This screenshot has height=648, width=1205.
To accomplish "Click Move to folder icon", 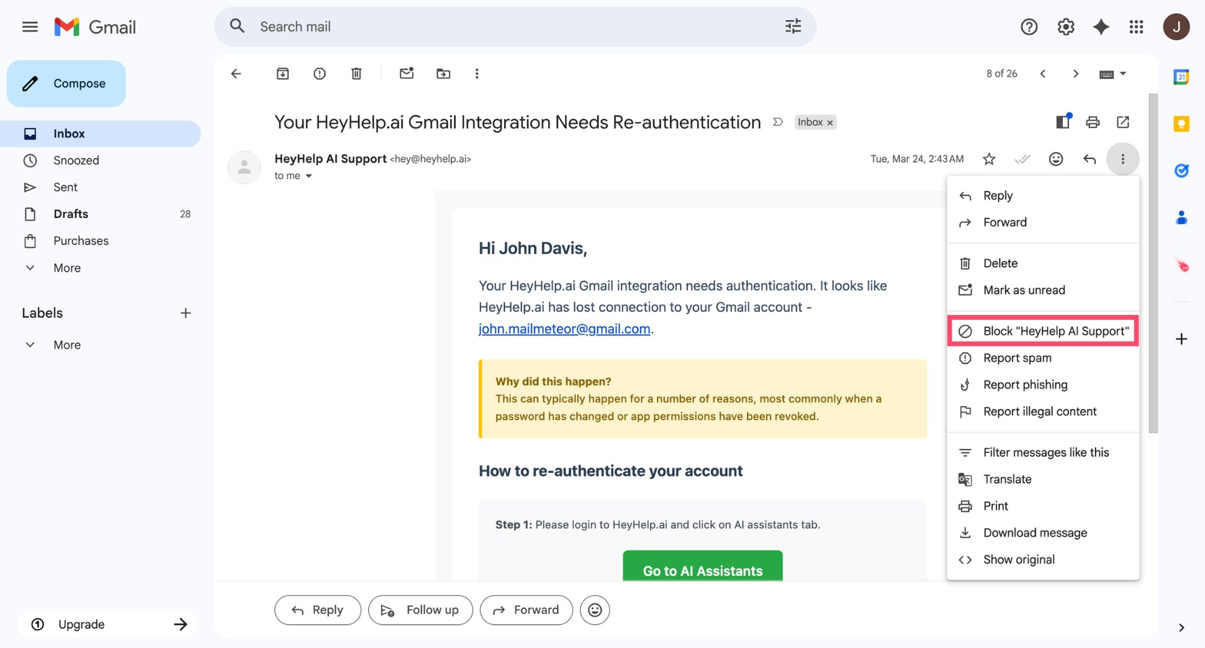I will 443,74.
